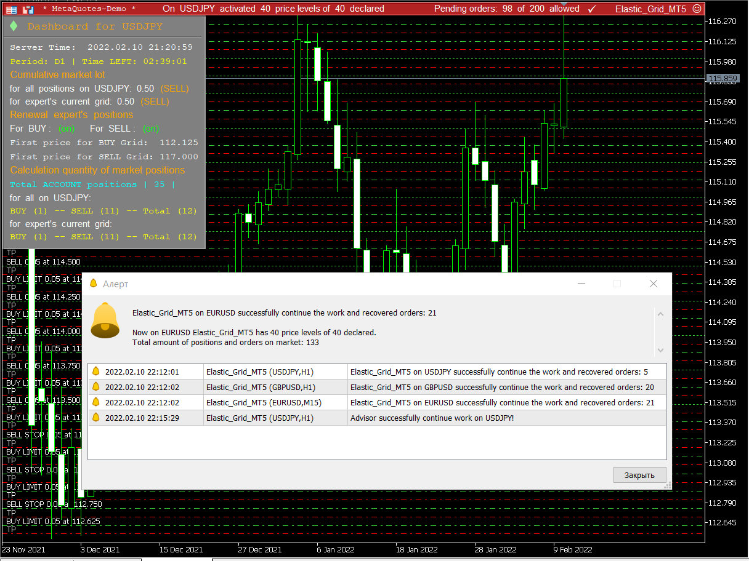Click message ending 'recovered orders: 20'

[502, 387]
